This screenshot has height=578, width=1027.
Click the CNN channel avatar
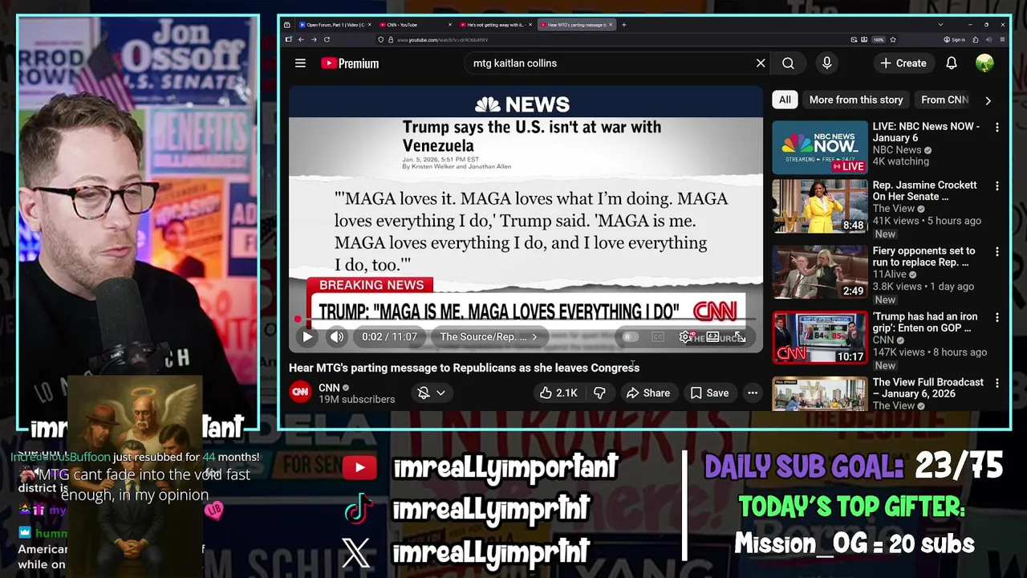click(300, 393)
